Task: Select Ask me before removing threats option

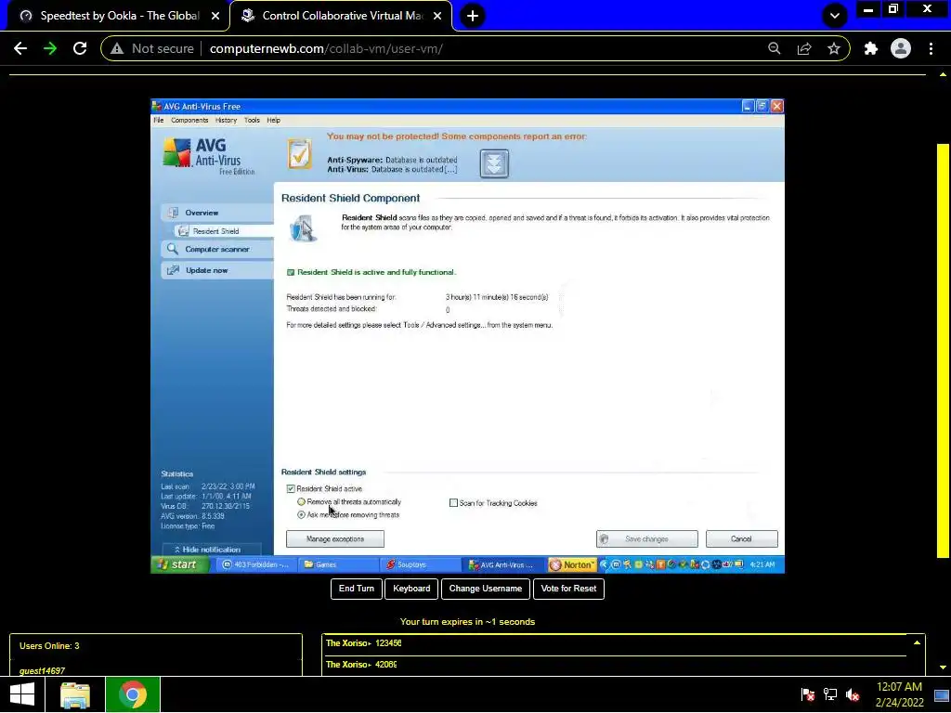Action: click(x=301, y=514)
